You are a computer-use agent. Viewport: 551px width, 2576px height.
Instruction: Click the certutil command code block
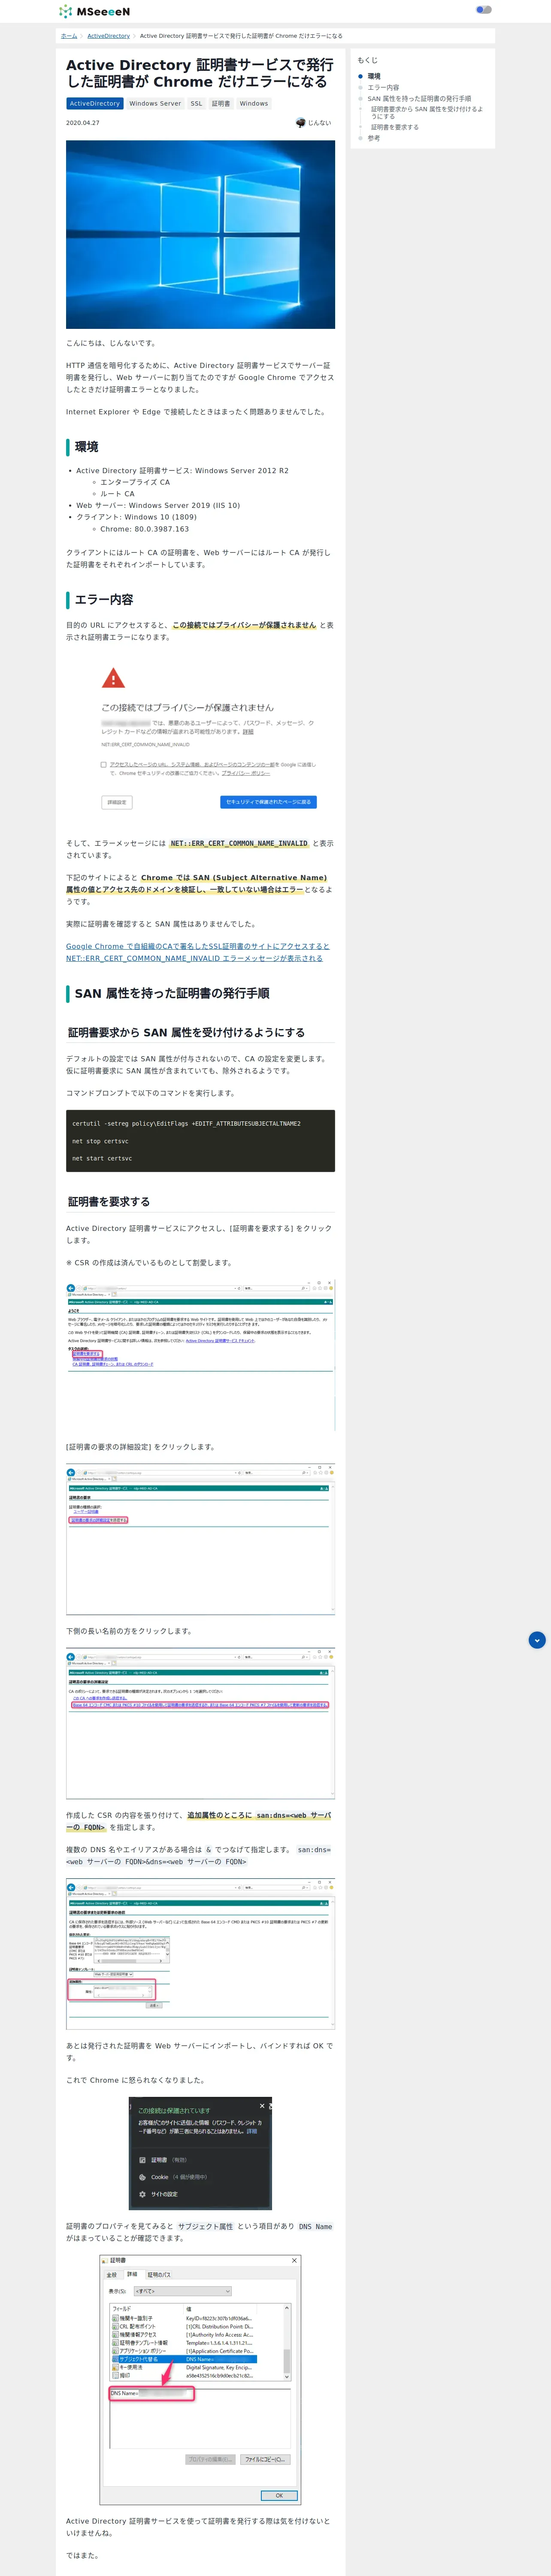[200, 1141]
